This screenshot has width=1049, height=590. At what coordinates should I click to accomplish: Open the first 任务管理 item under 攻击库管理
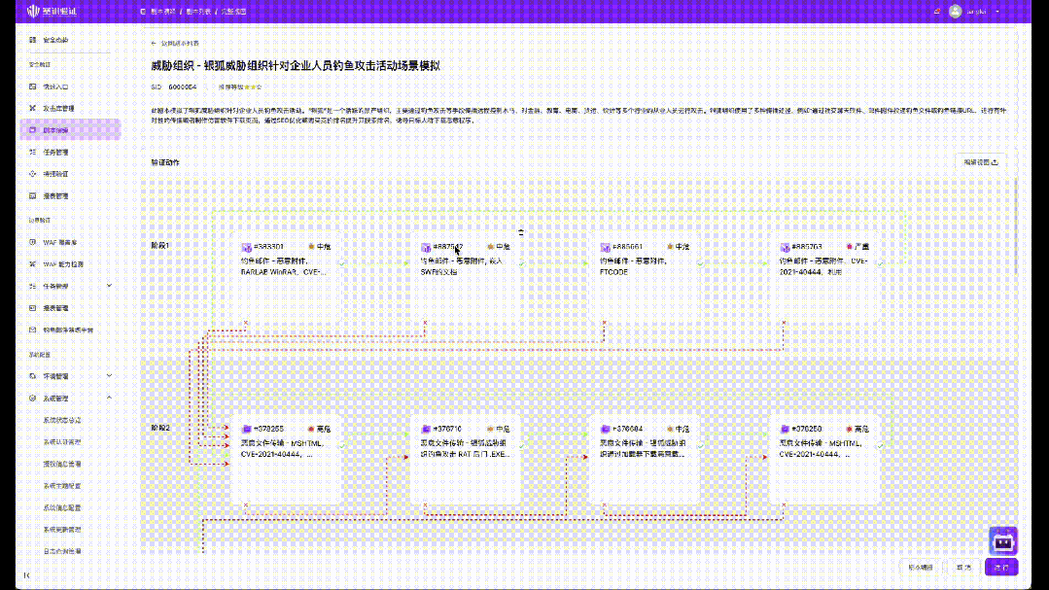[55, 153]
